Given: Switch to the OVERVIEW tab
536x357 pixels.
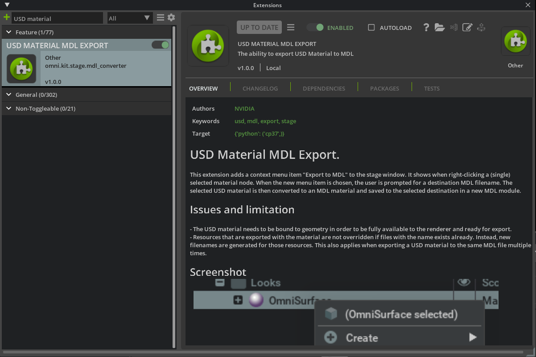Looking at the screenshot, I should (203, 88).
